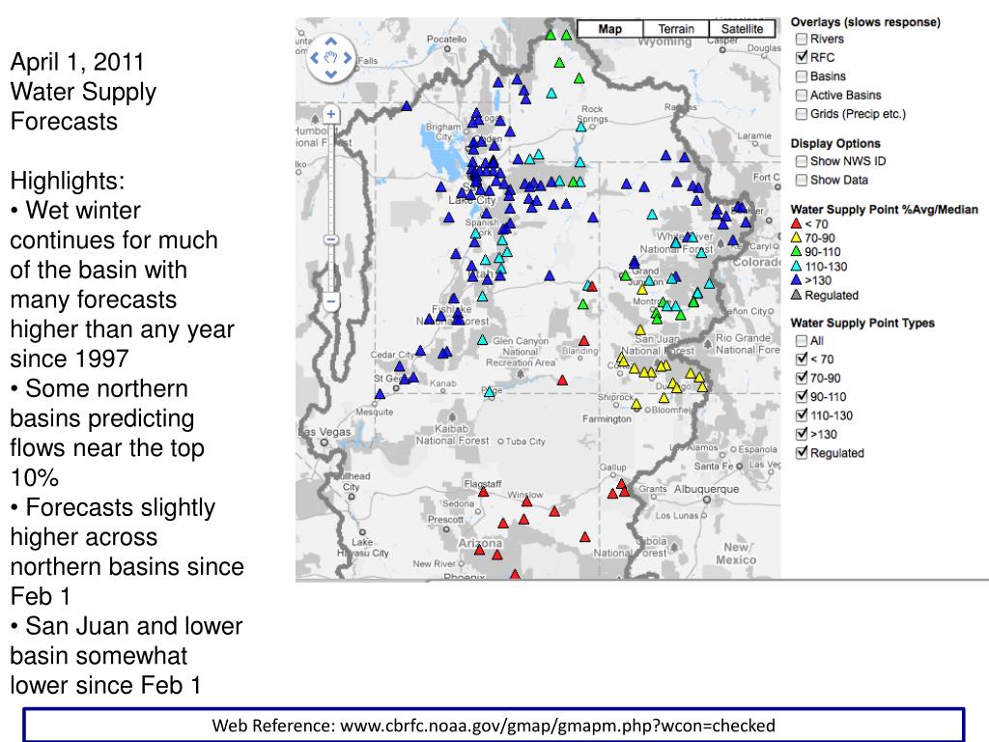Viewport: 989px width, 742px height.
Task: Click the red < 70 legend triangle
Action: tap(796, 223)
